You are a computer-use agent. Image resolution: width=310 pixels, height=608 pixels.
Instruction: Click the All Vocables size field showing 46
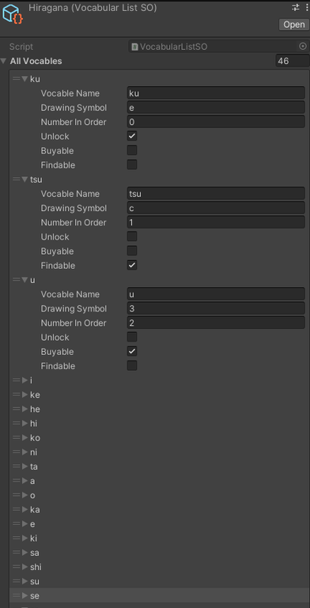pyautogui.click(x=292, y=61)
